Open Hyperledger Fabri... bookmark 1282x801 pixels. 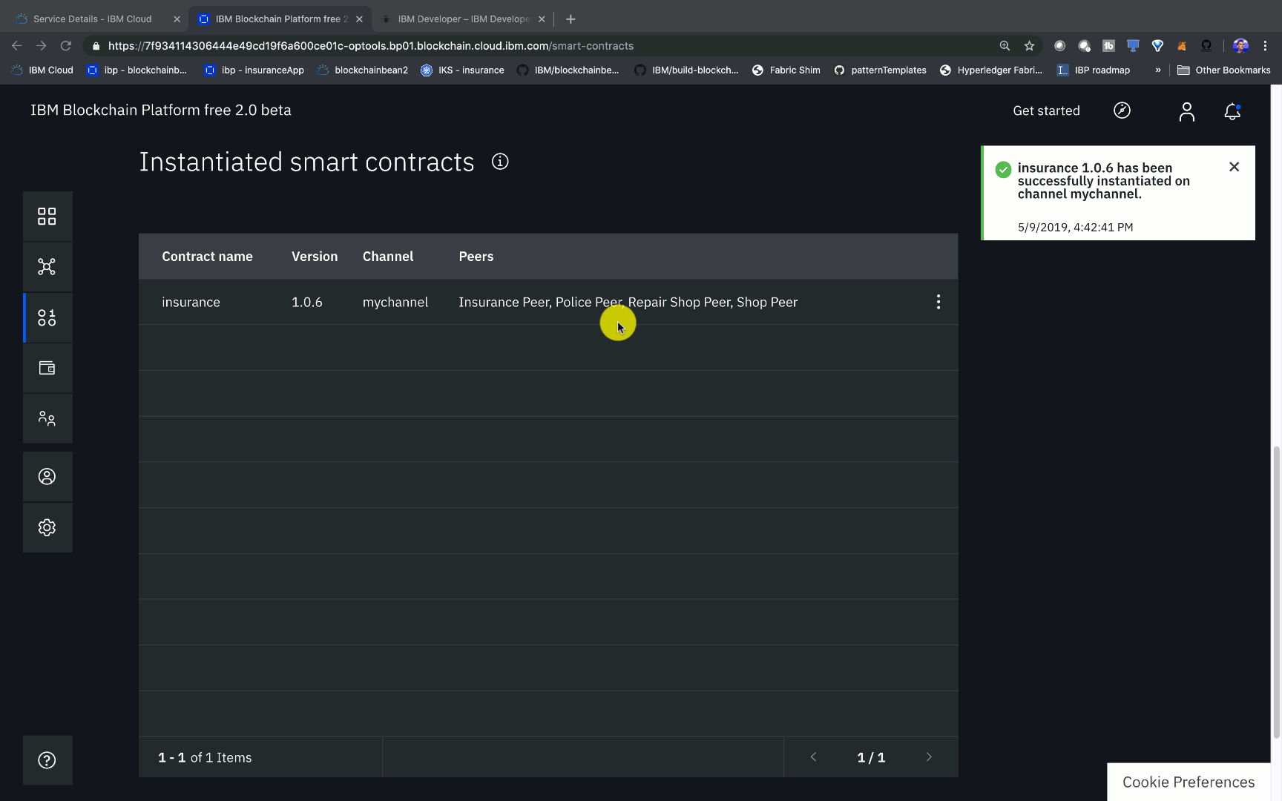991,70
